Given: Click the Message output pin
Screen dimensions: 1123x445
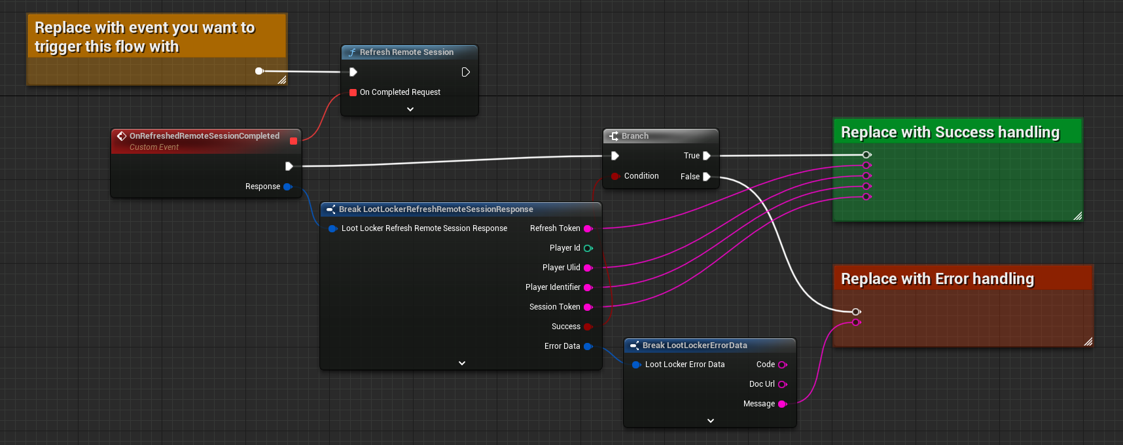Looking at the screenshot, I should click(782, 404).
